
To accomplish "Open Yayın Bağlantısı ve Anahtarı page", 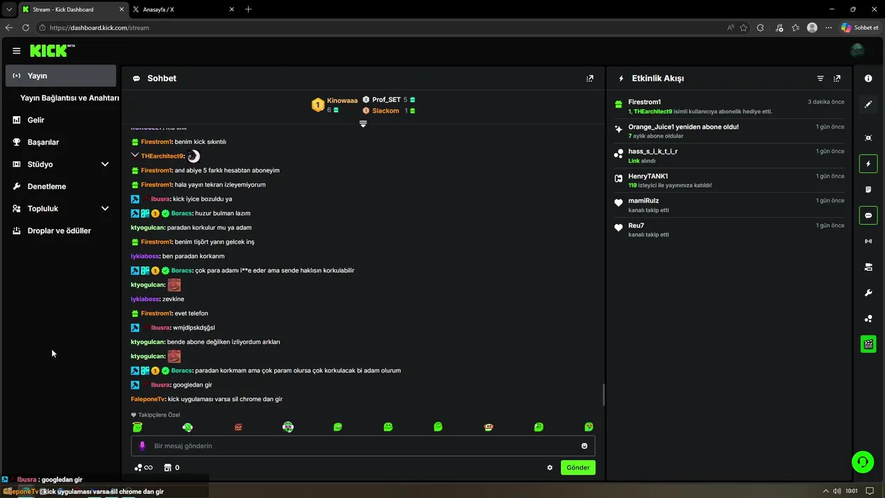I will pyautogui.click(x=69, y=98).
